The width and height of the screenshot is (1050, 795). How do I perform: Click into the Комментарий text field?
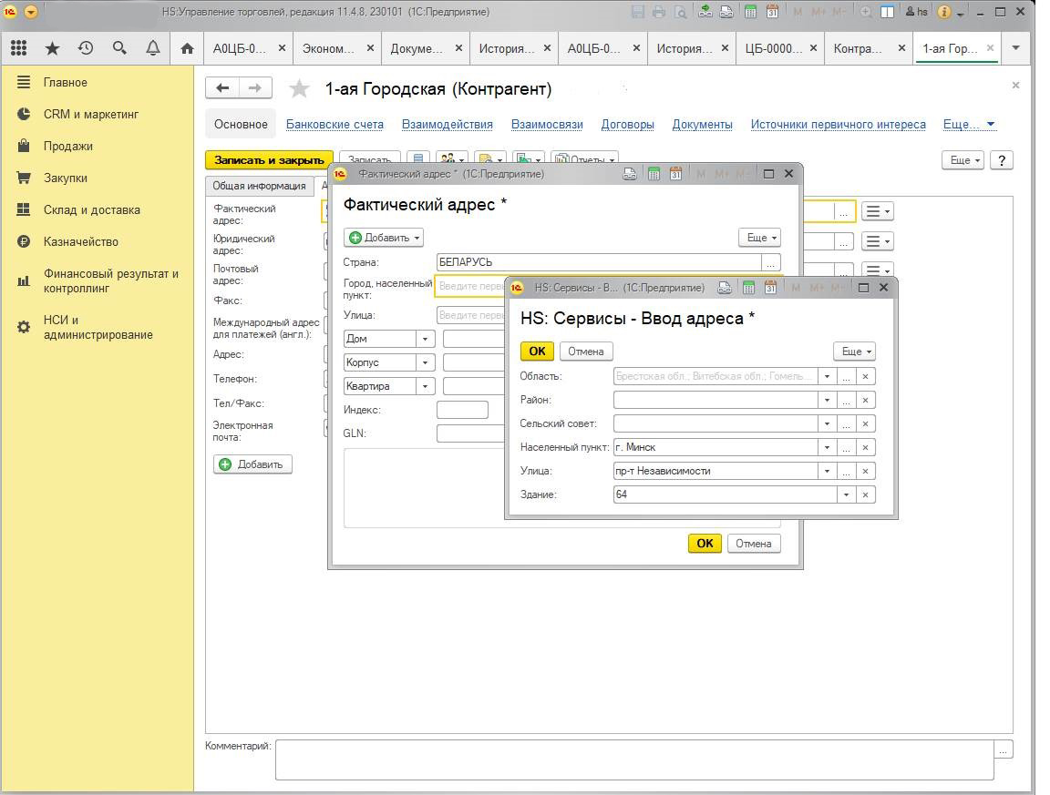coord(633,759)
